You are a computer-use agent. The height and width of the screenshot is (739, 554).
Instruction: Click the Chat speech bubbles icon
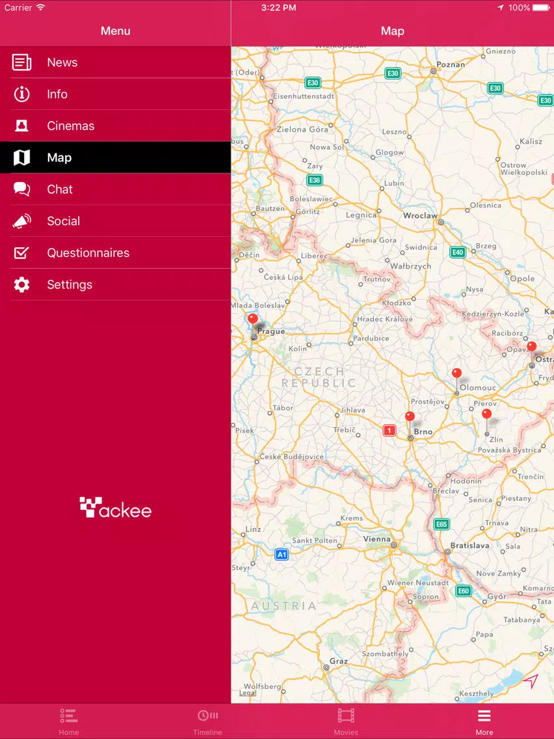click(21, 189)
